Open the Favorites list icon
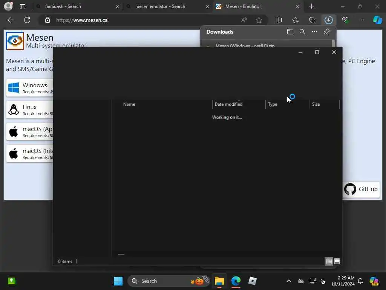 (x=296, y=20)
